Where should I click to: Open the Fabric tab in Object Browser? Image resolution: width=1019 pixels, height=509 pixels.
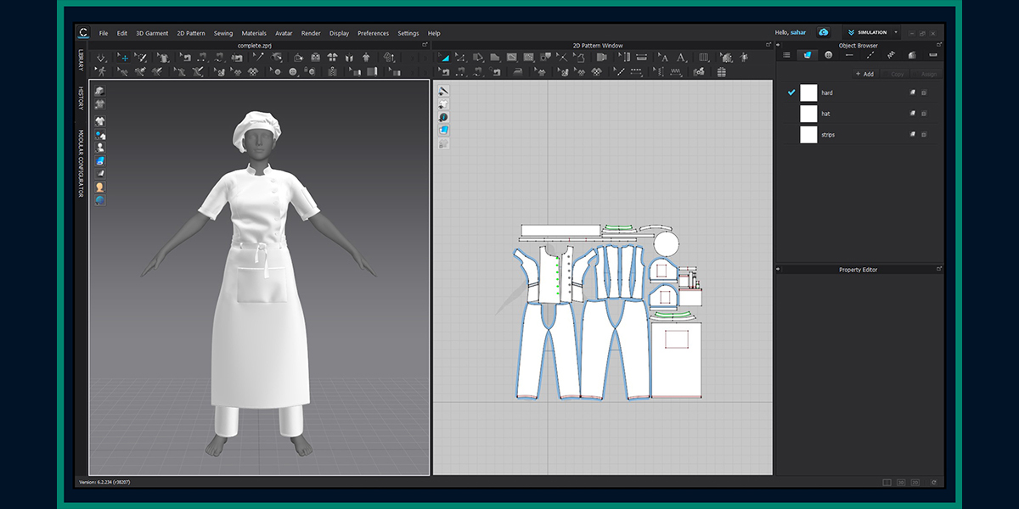pos(807,54)
